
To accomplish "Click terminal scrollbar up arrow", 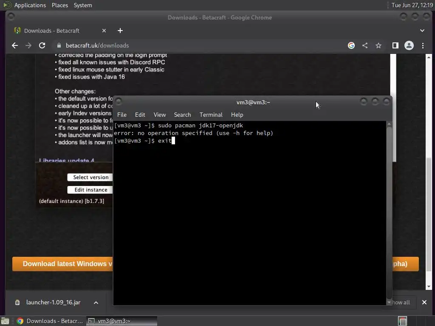I will (389, 124).
